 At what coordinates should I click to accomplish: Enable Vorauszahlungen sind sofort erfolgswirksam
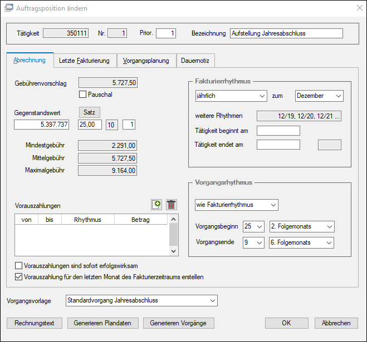tap(18, 266)
